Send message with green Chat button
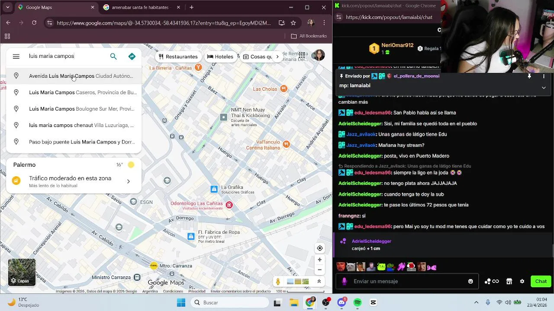The width and height of the screenshot is (554, 311). (x=541, y=281)
